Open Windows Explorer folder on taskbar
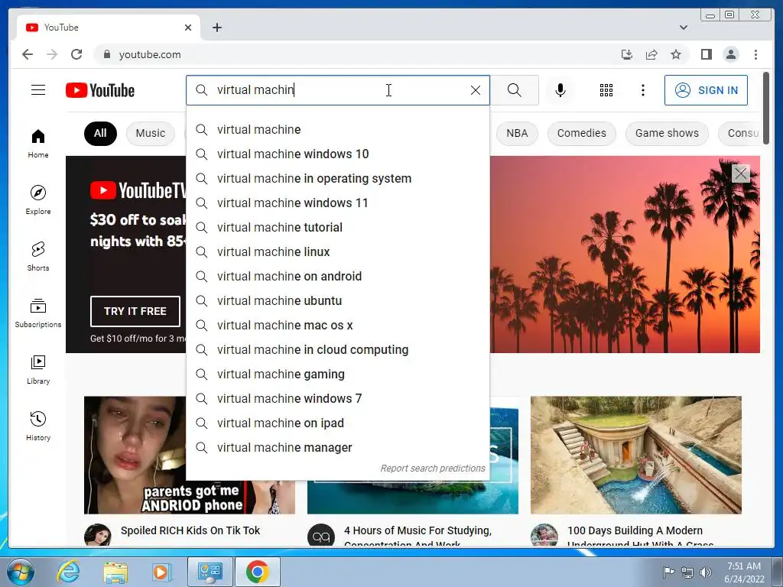 (115, 572)
